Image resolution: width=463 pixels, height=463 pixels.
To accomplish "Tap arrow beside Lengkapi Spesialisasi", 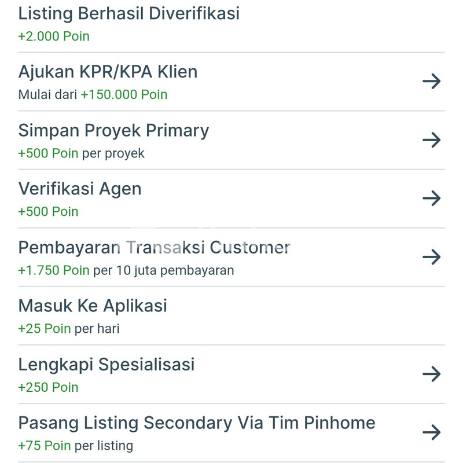I will 432,374.
